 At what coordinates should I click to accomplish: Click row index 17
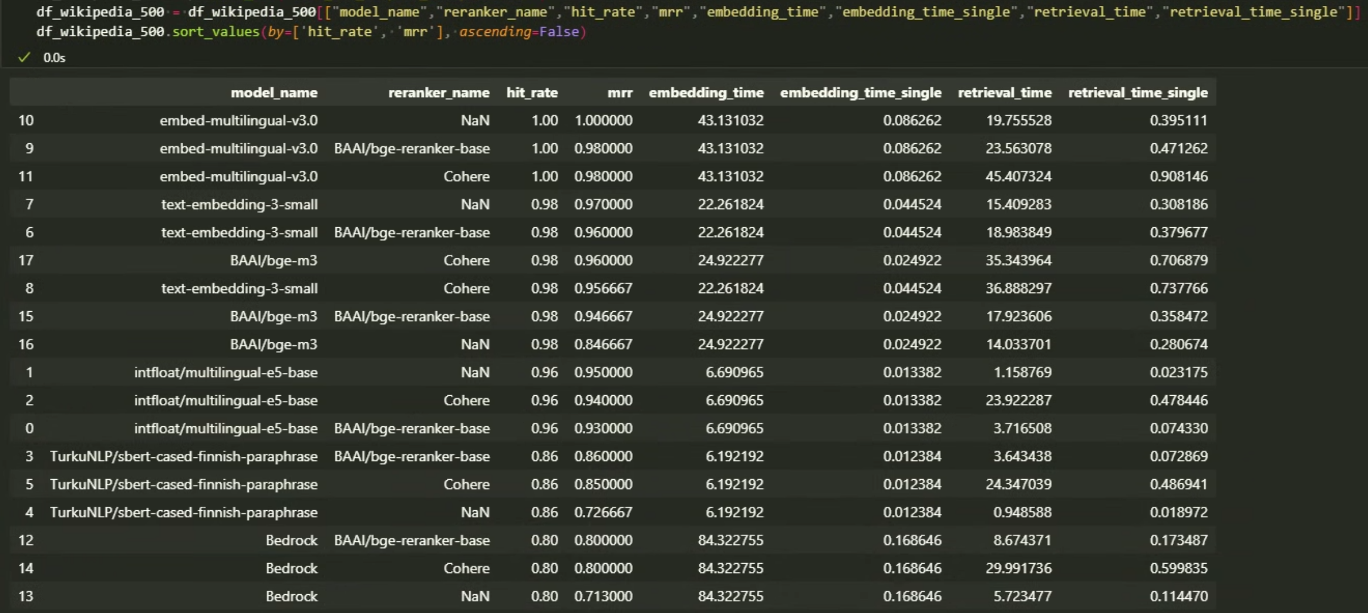(x=26, y=260)
